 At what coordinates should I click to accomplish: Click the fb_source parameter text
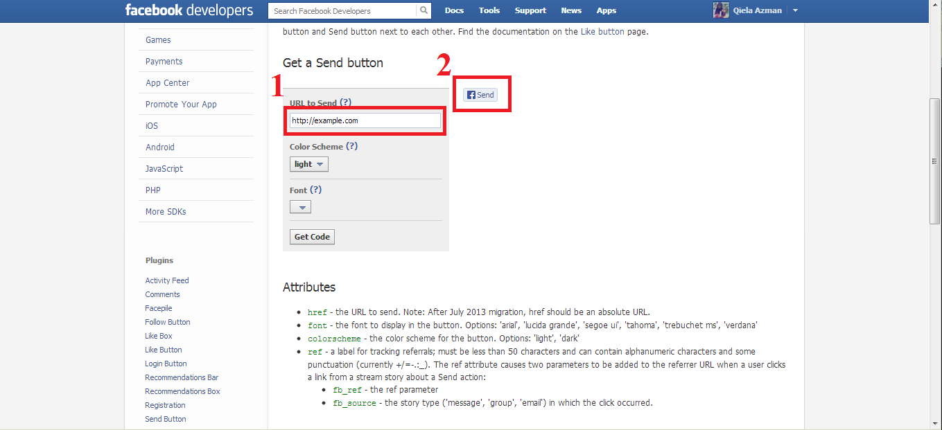(x=354, y=403)
